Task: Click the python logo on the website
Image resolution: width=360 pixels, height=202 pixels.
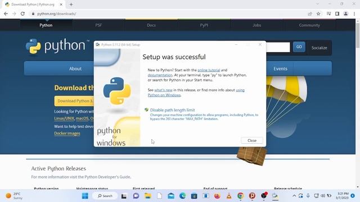Action: pyautogui.click(x=57, y=46)
